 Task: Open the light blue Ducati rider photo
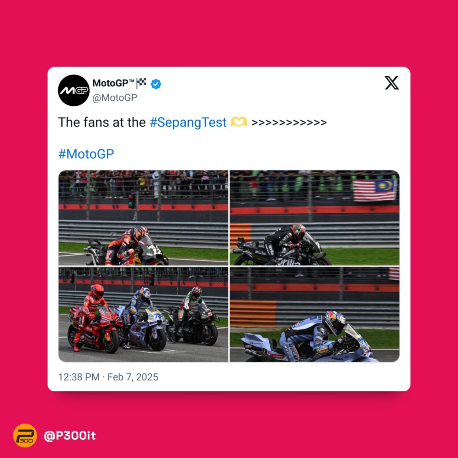coord(314,314)
